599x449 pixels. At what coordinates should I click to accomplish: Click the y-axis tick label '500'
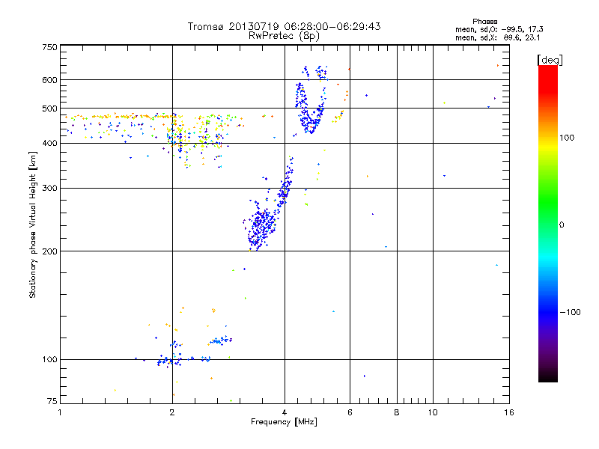[x=49, y=109]
